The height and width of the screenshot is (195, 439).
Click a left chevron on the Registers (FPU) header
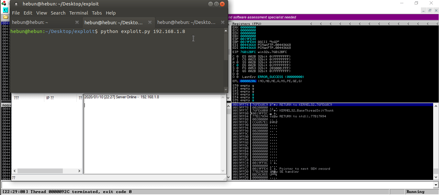311,24
